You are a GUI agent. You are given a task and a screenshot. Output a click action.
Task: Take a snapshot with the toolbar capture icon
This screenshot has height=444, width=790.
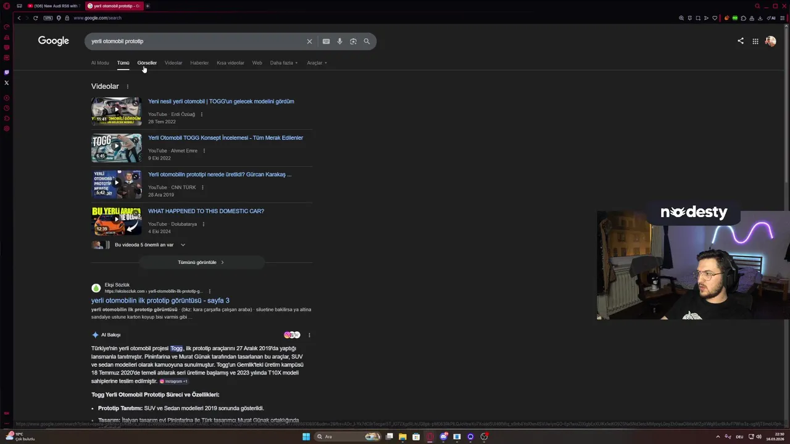point(698,18)
